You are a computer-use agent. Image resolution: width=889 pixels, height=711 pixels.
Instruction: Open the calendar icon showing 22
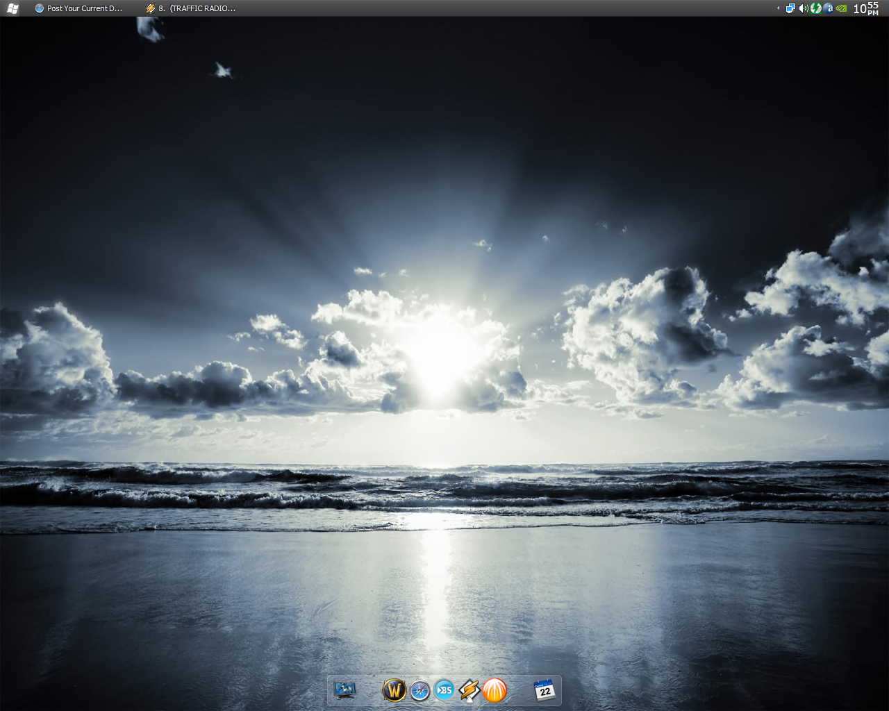tap(545, 690)
